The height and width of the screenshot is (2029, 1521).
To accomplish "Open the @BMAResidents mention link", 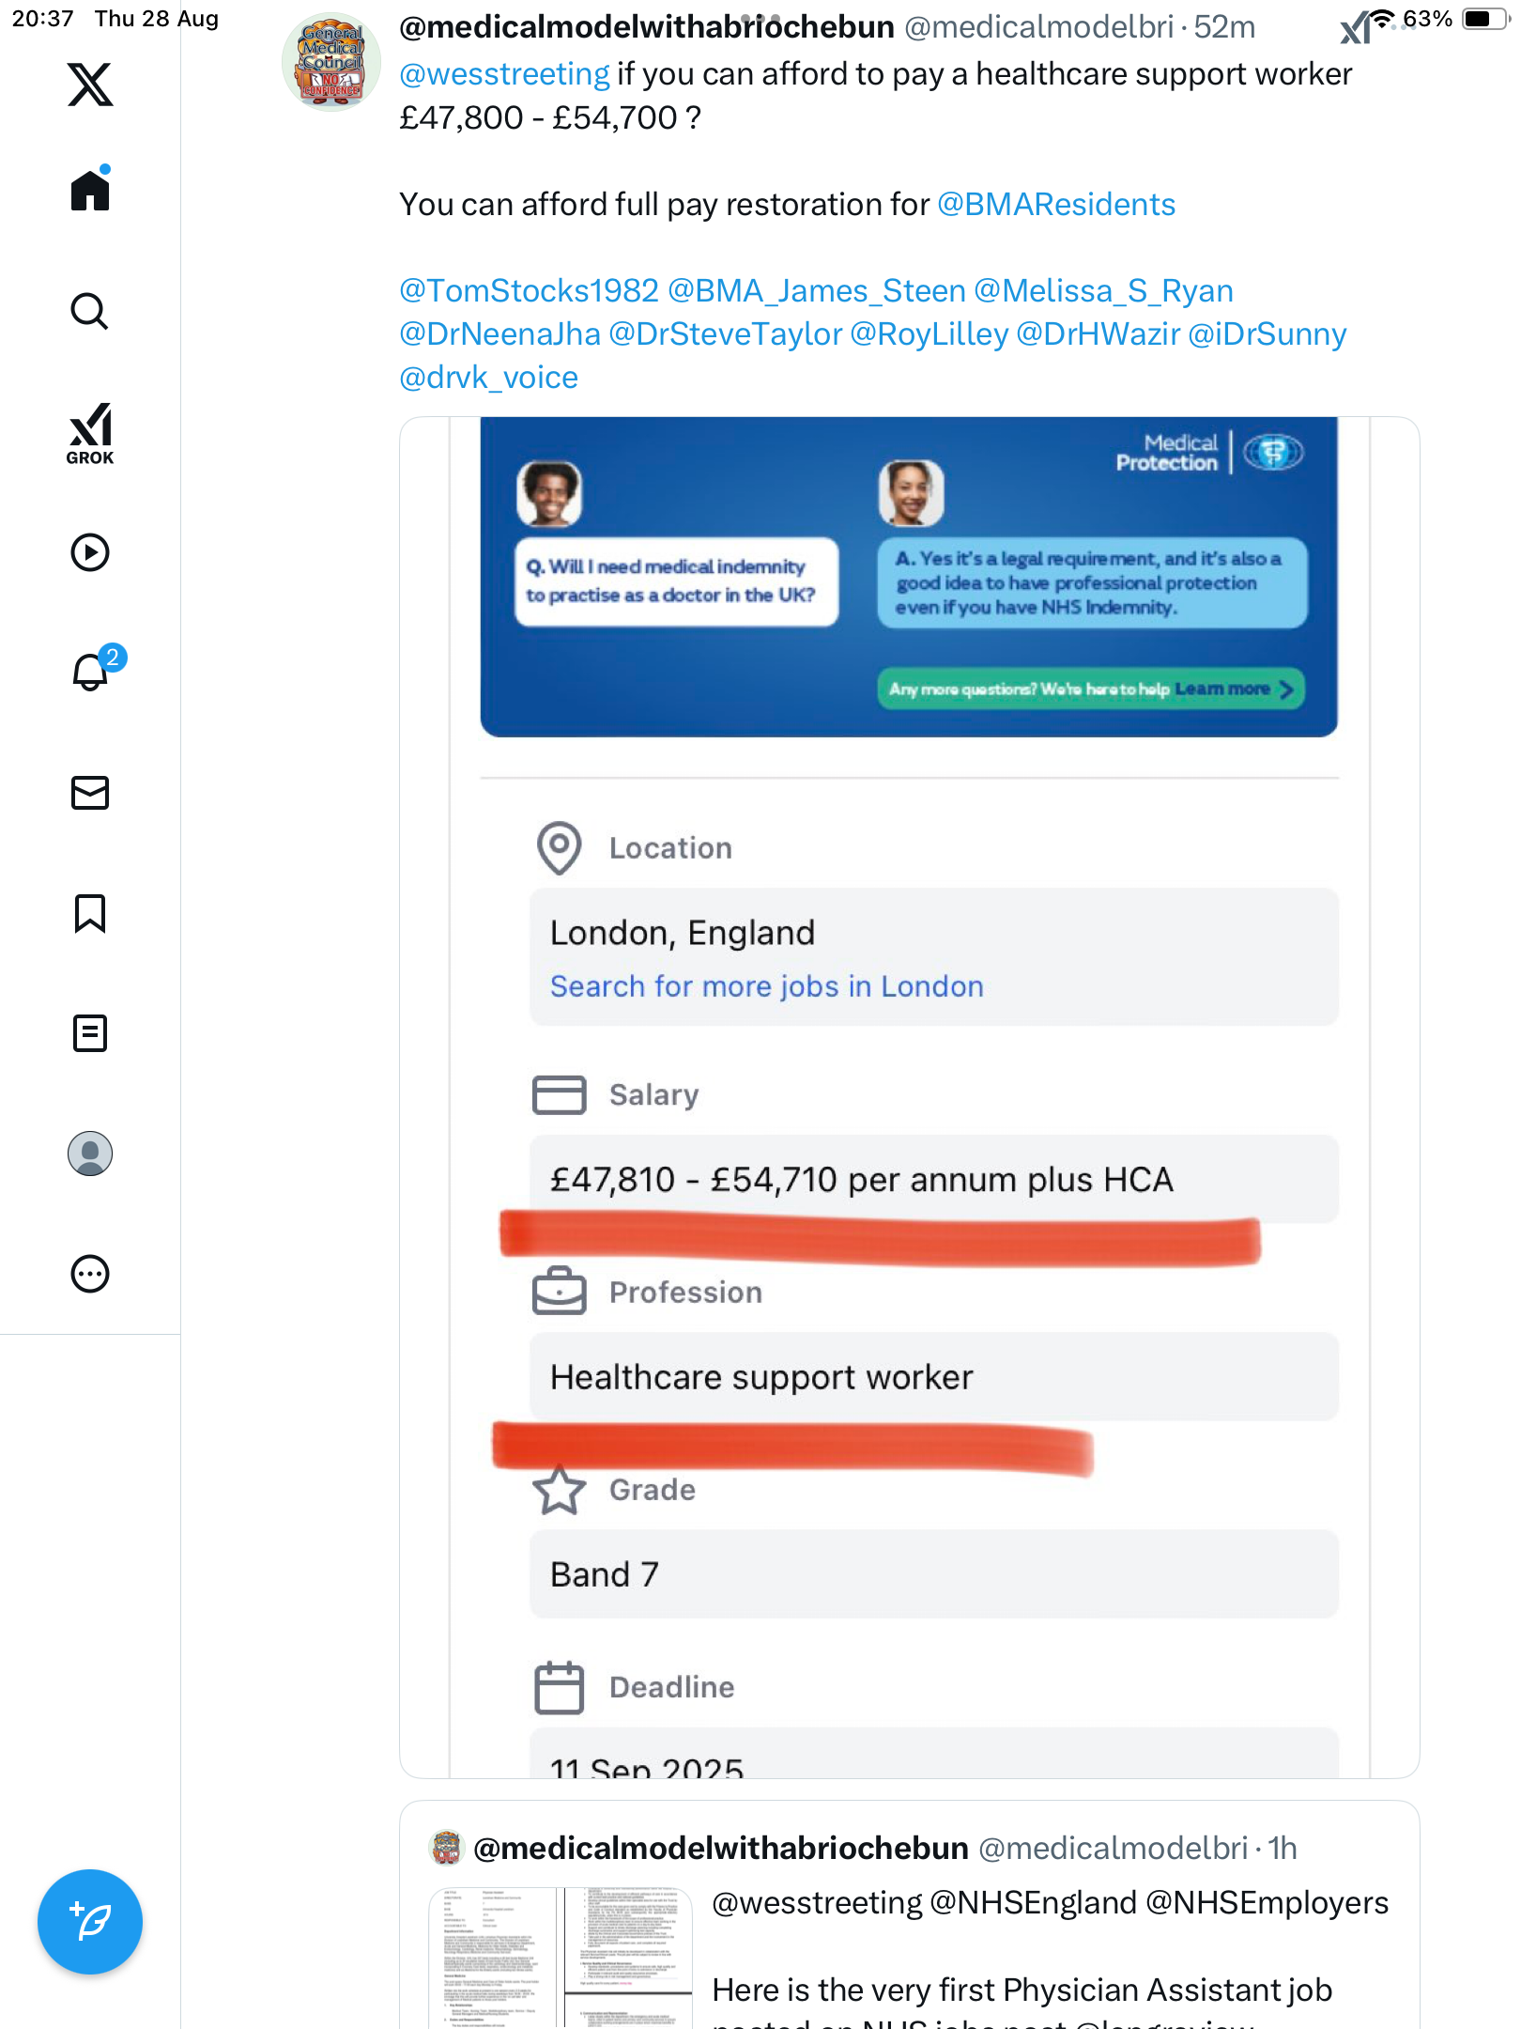I will pyautogui.click(x=1056, y=205).
